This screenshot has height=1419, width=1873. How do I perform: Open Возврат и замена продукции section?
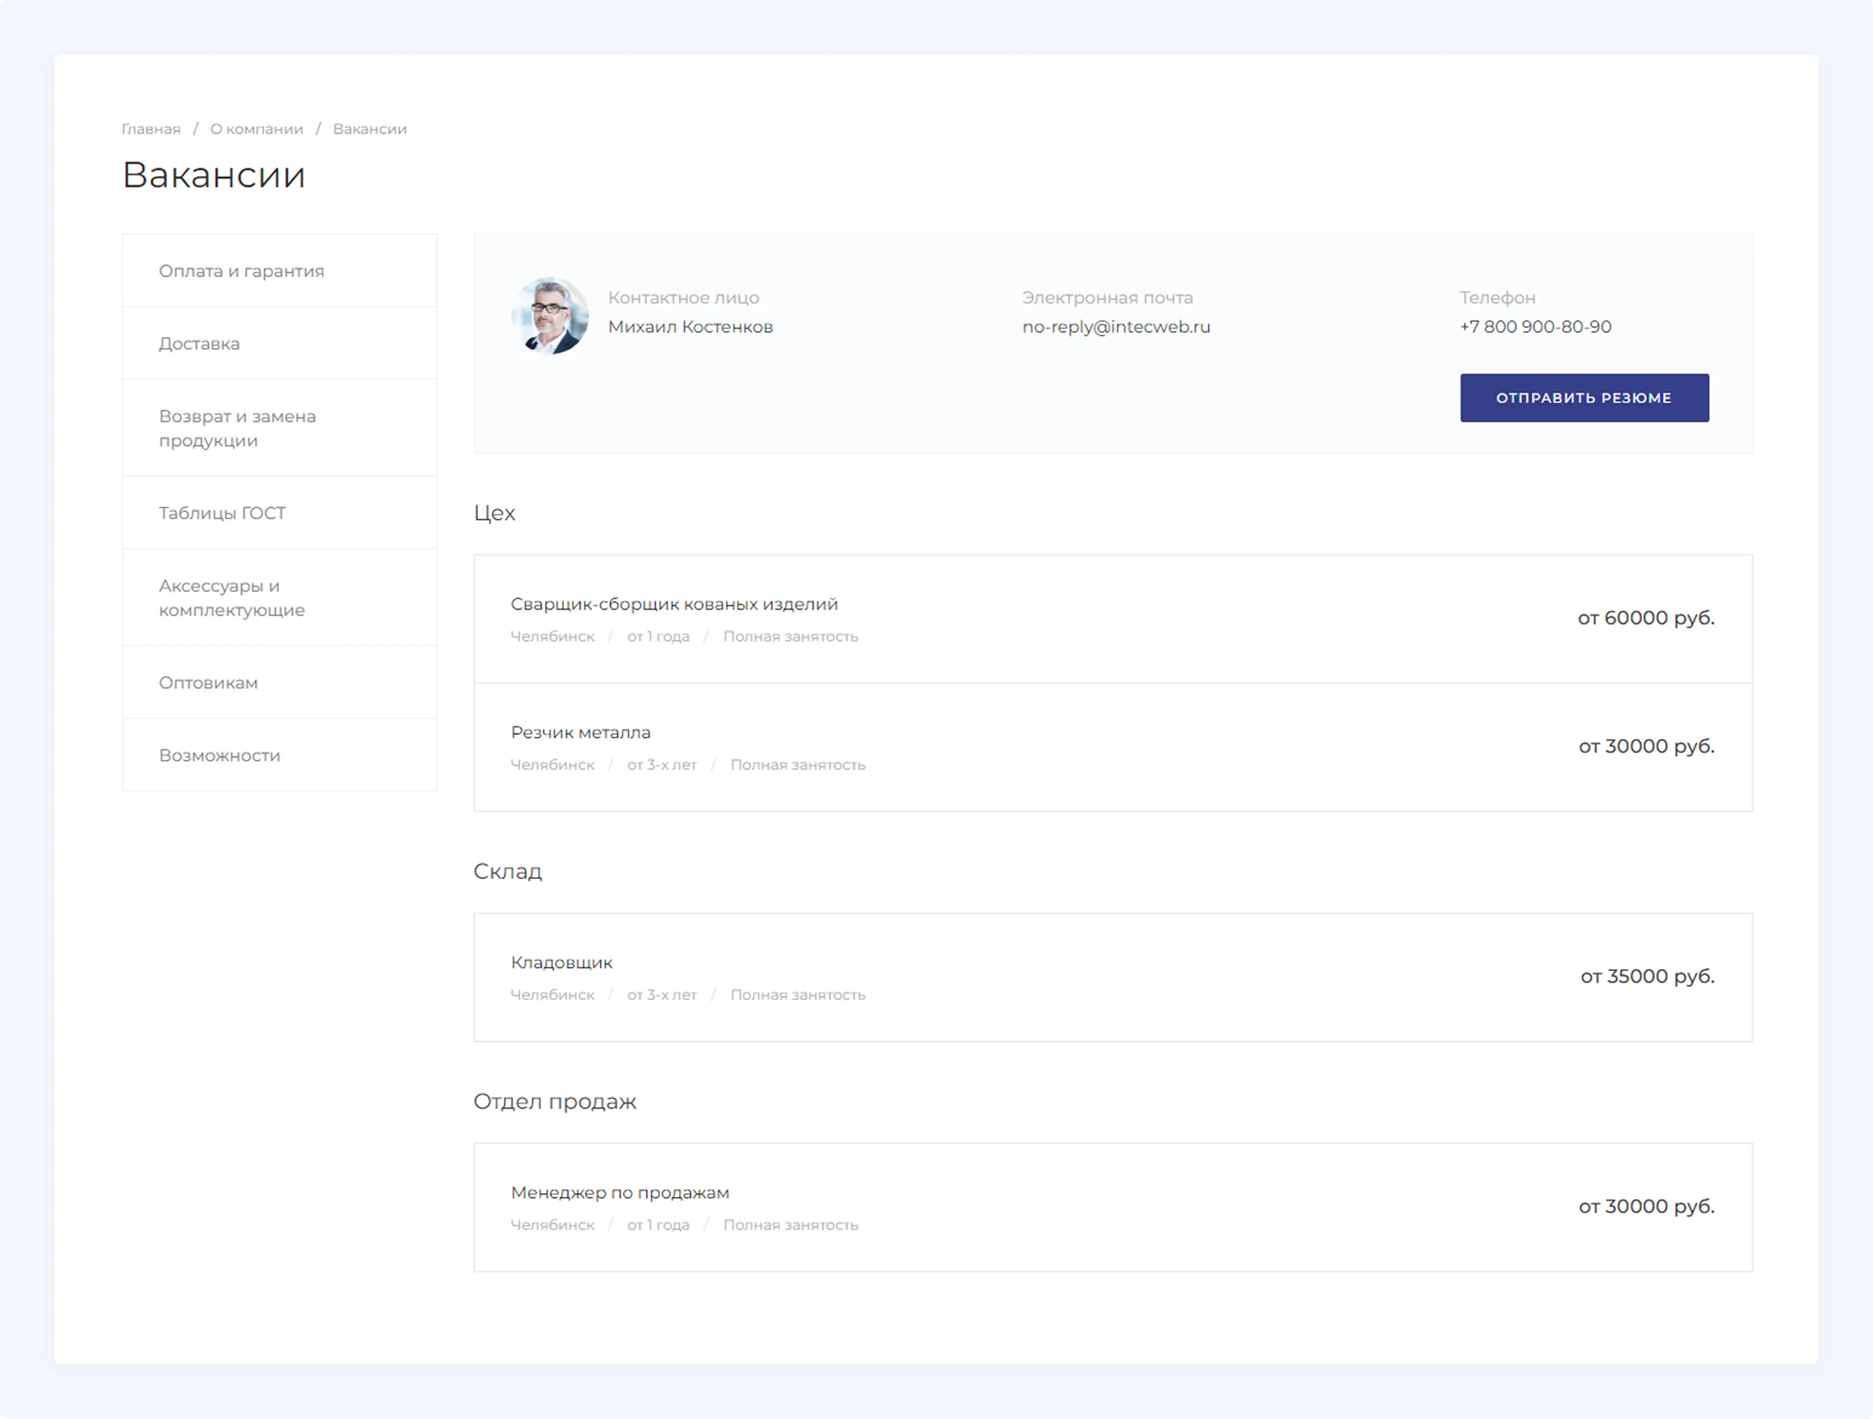pyautogui.click(x=237, y=428)
